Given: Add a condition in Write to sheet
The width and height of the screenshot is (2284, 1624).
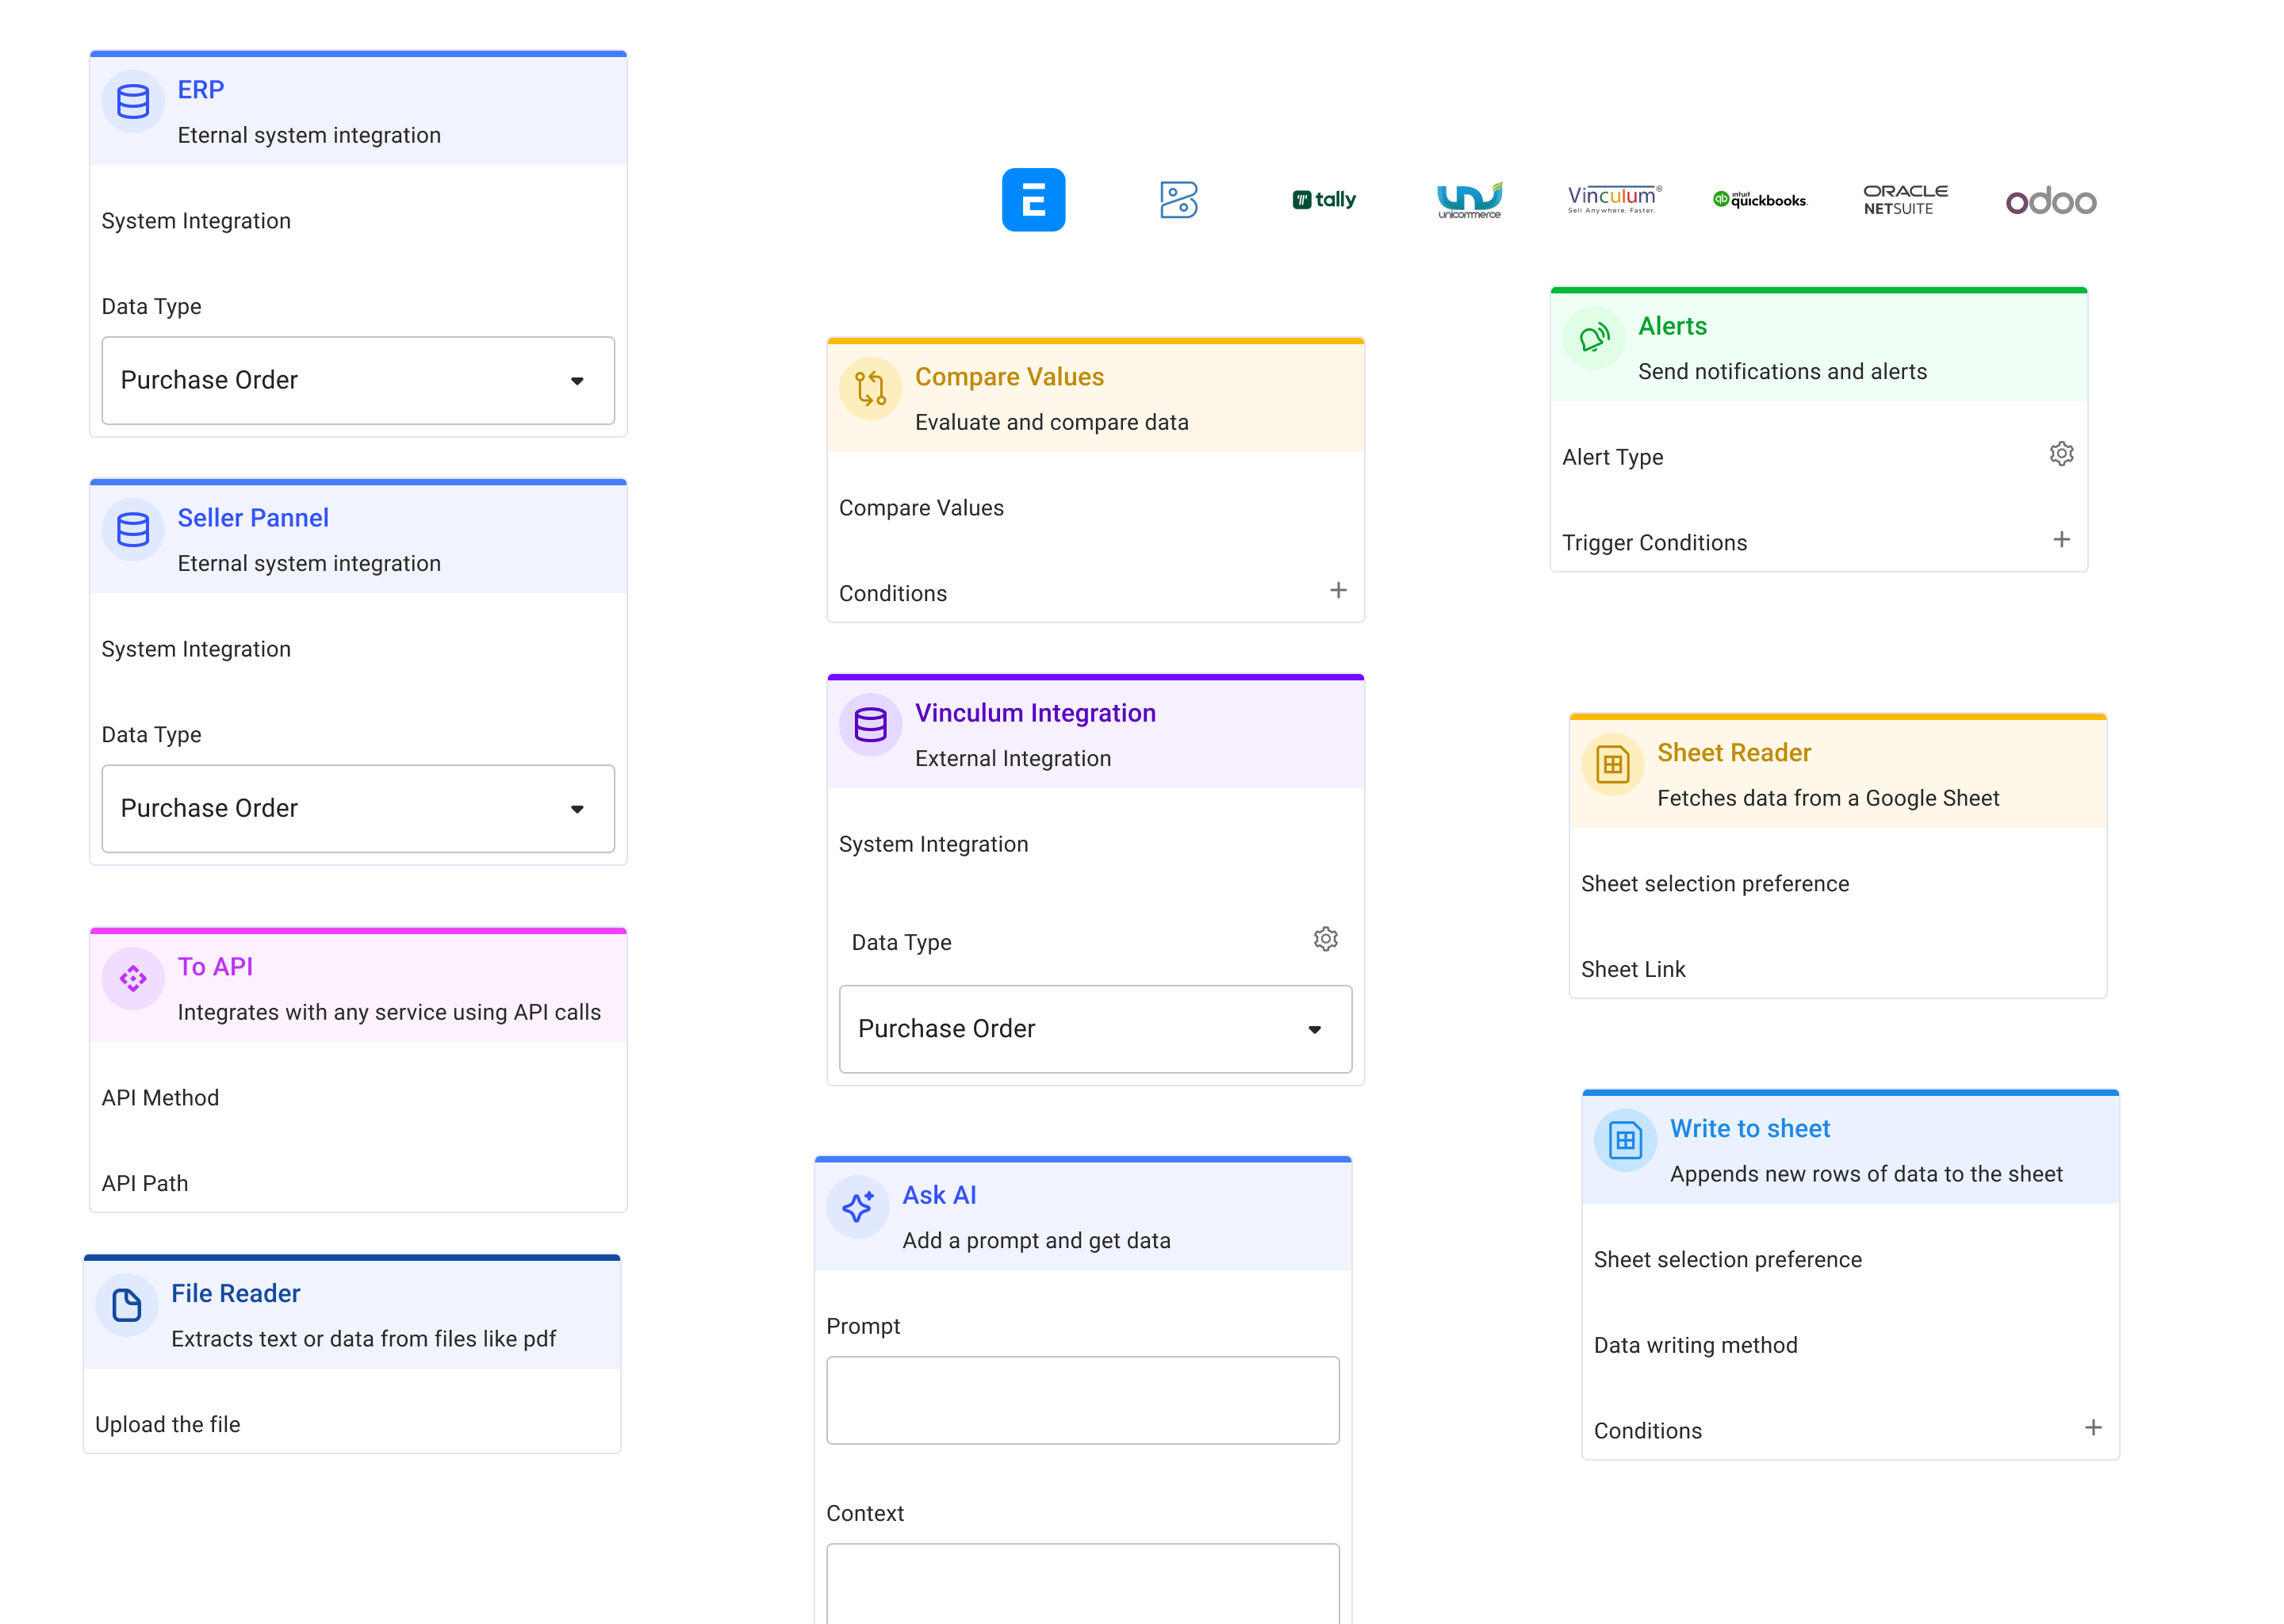Looking at the screenshot, I should 2092,1428.
